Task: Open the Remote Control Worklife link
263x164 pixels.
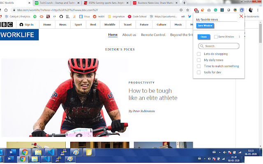Action: 153,35
